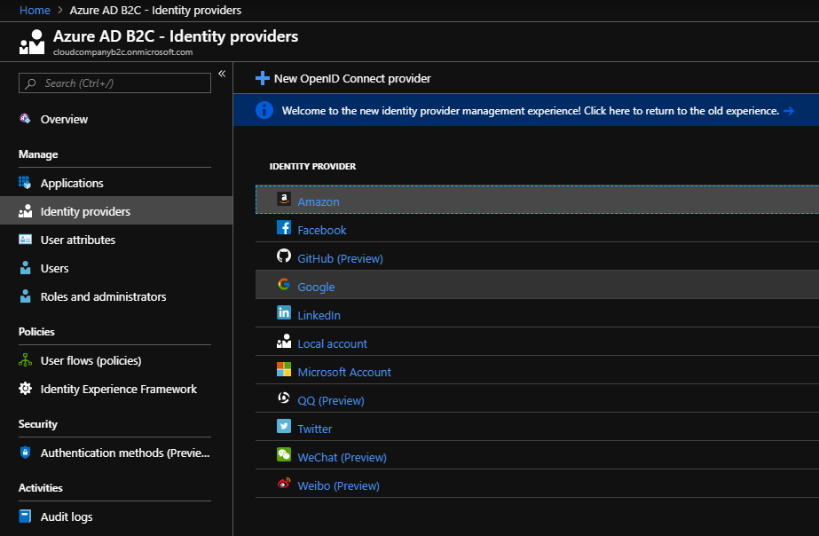
Task: Click the User flows (policies) icon
Action: pyautogui.click(x=24, y=360)
